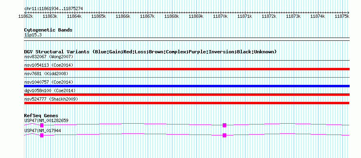Open variant nsv7681 (Kidd2008) label
This screenshot has width=361, height=158.
click(46, 74)
